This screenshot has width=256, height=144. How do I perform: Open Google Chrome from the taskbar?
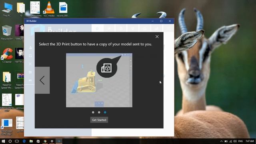click(x=45, y=141)
